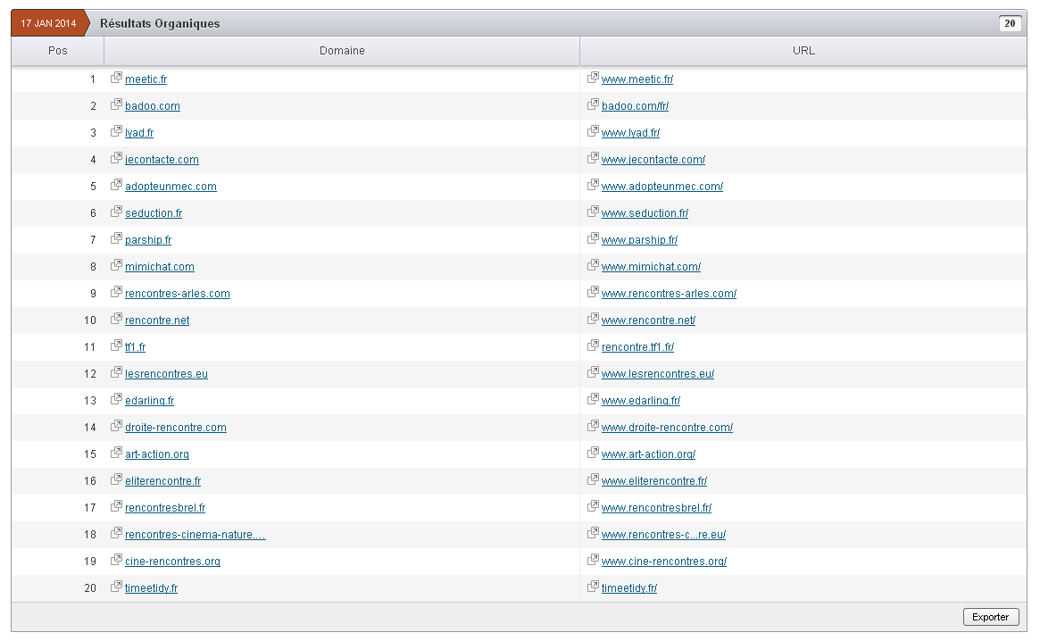Viewport: 1040px width, 641px height.
Task: Open external-link icon next to tf1.fr domain
Action: [116, 345]
